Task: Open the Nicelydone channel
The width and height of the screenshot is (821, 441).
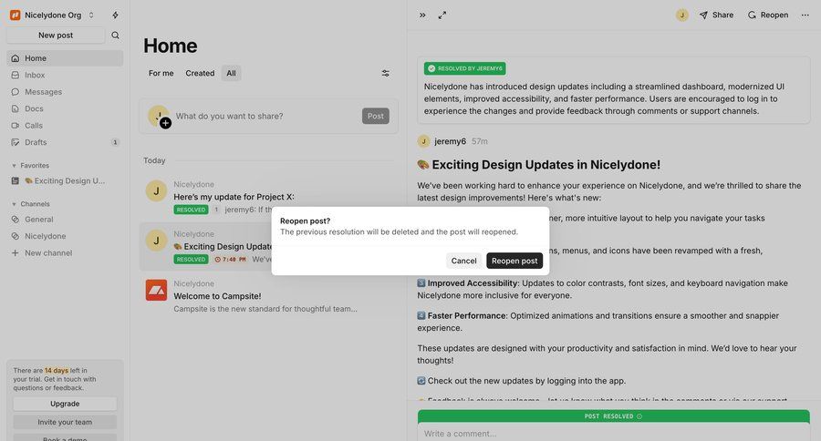Action: (x=65, y=236)
